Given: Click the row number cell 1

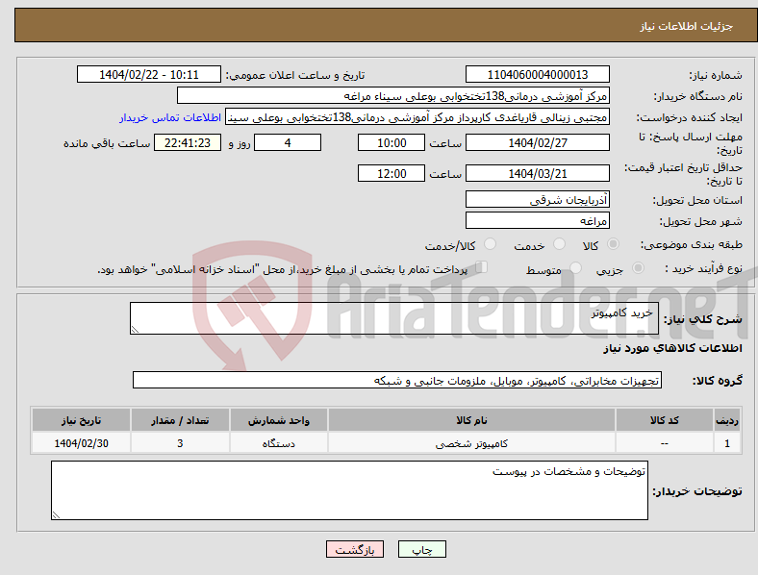Looking at the screenshot, I should pyautogui.click(x=727, y=443).
